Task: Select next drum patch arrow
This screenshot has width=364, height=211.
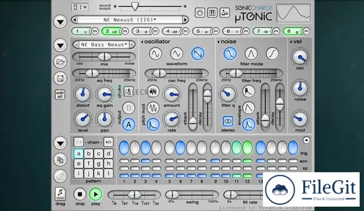Action: point(132,44)
